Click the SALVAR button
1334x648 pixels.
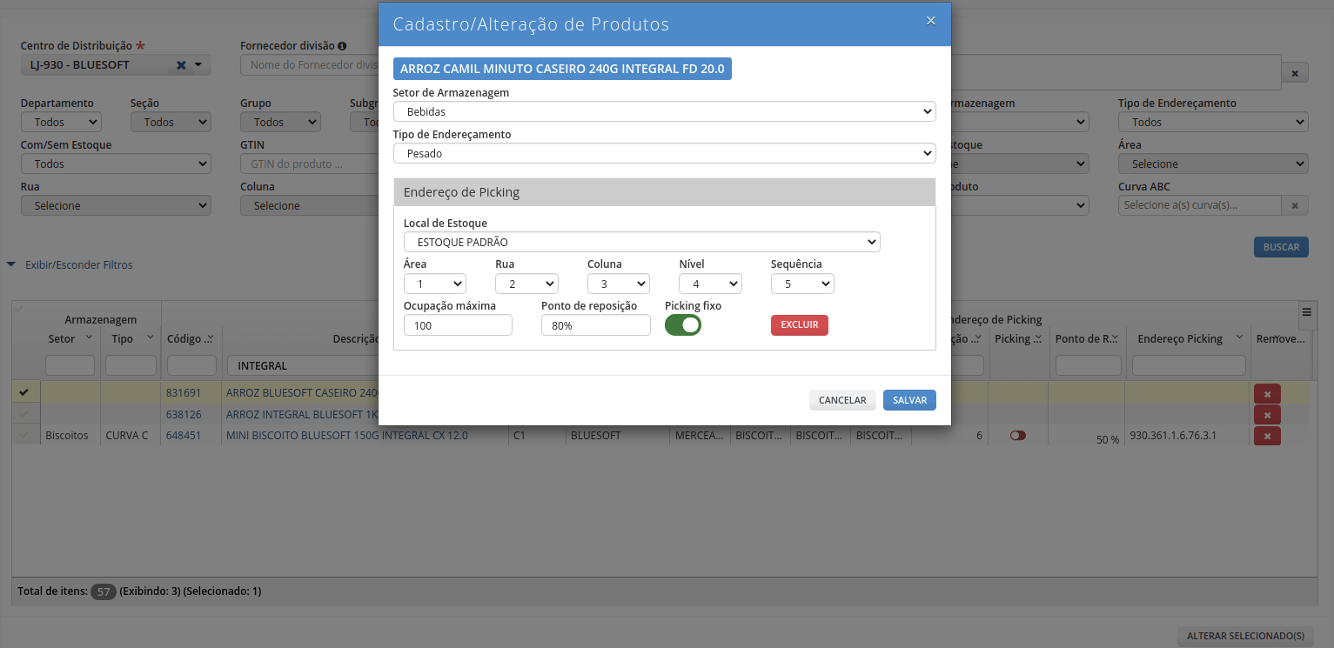point(909,400)
